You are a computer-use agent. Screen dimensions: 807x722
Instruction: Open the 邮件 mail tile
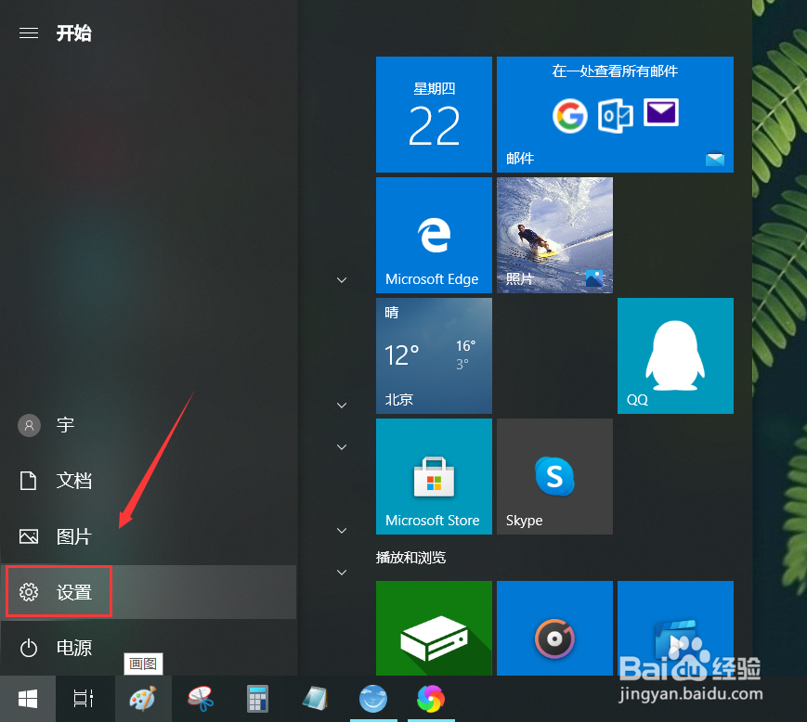(615, 114)
